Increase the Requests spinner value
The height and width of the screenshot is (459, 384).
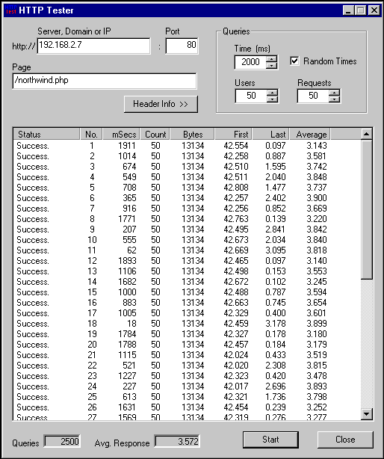tap(334, 93)
